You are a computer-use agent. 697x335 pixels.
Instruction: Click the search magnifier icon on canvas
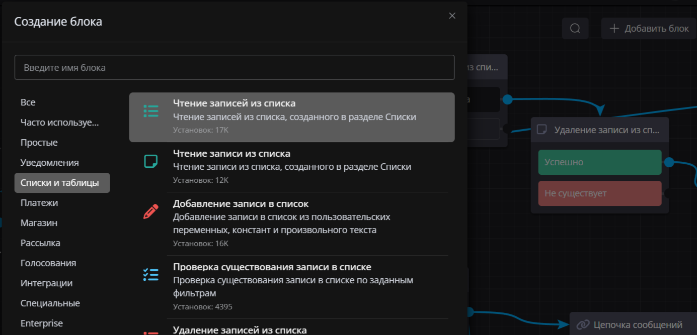(x=575, y=29)
